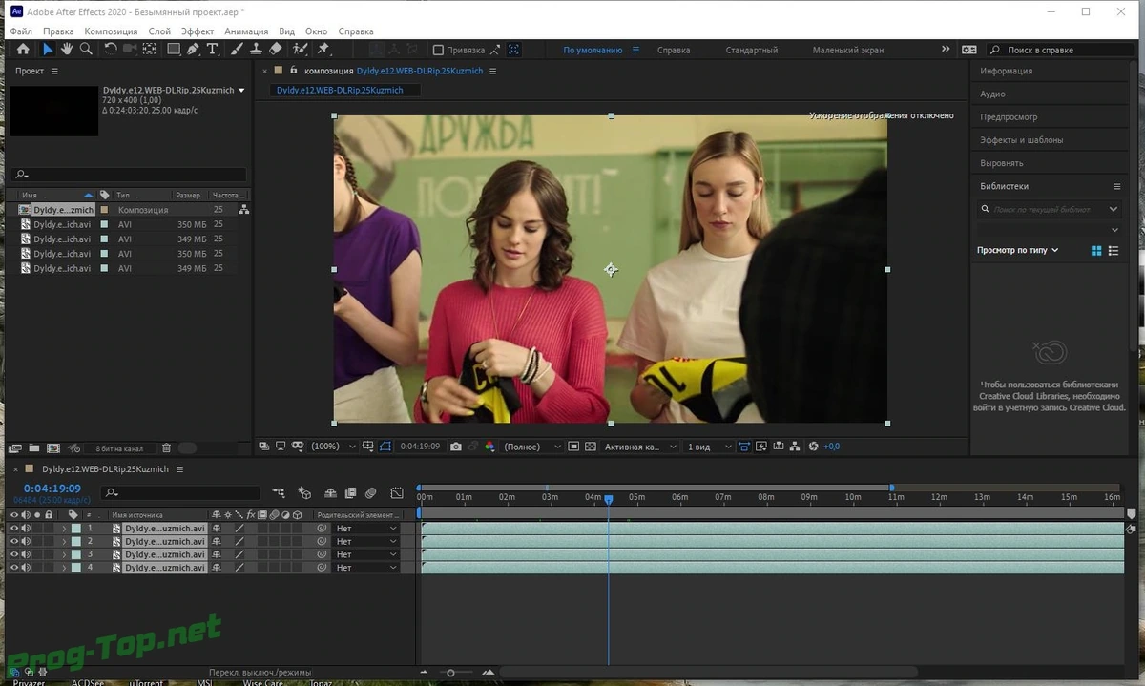Select the Puppet Pin tool
Viewport: 1145px width, 686px height.
coord(323,50)
